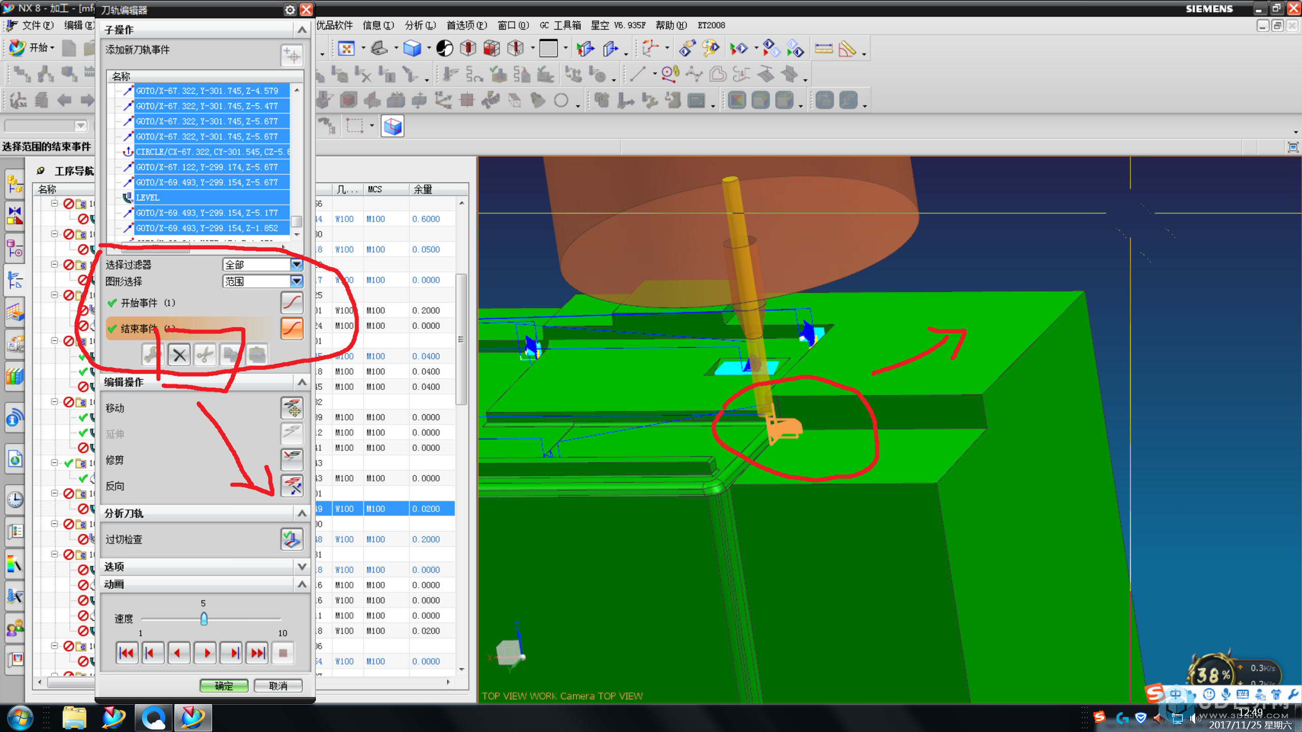Stop the animation playback
Screen dimensions: 1302x732
click(x=283, y=653)
